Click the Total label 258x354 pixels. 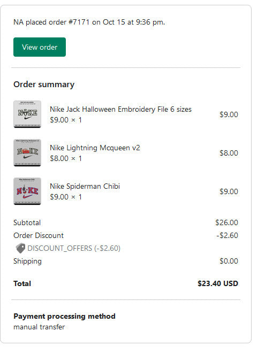pyautogui.click(x=22, y=283)
